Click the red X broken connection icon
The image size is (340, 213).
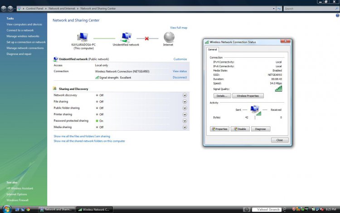click(147, 39)
